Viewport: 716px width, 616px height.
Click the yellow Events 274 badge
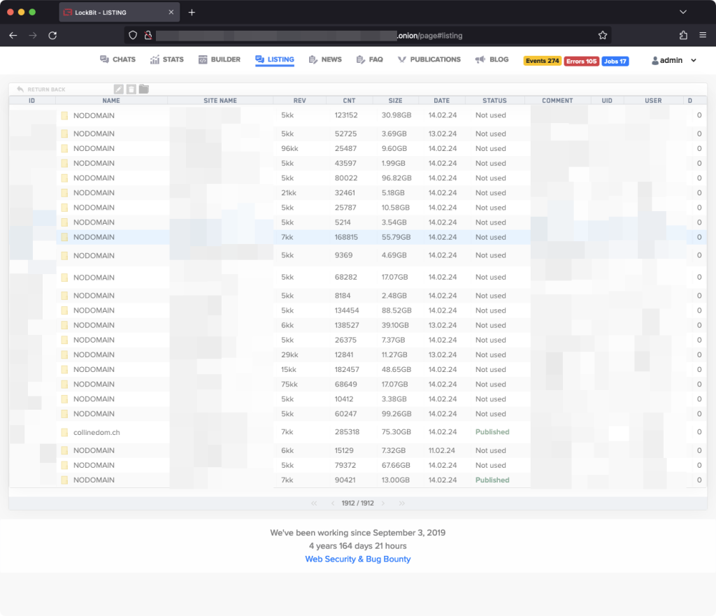pos(542,61)
